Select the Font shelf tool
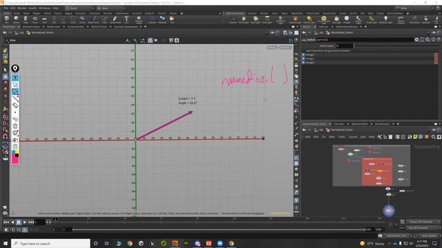This screenshot has height=248, width=442. (x=126, y=19)
